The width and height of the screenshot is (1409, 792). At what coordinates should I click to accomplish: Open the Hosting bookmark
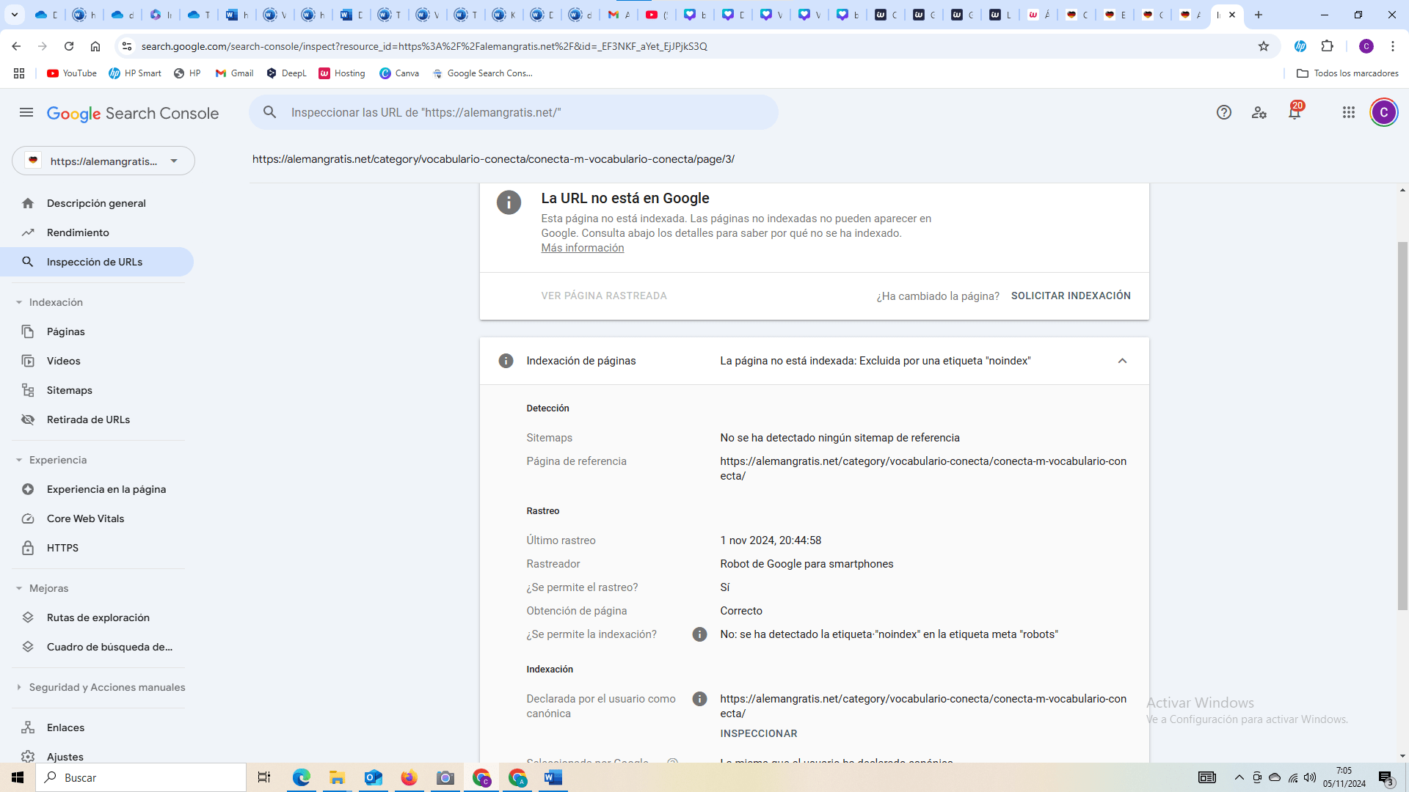click(x=342, y=73)
